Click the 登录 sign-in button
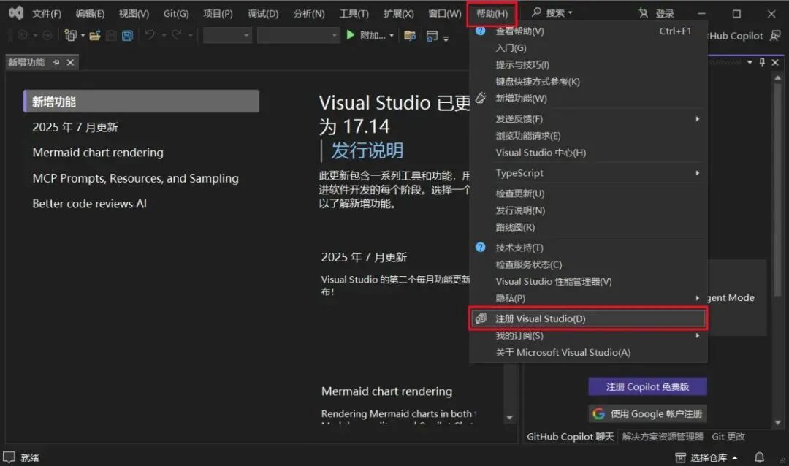 [x=665, y=14]
